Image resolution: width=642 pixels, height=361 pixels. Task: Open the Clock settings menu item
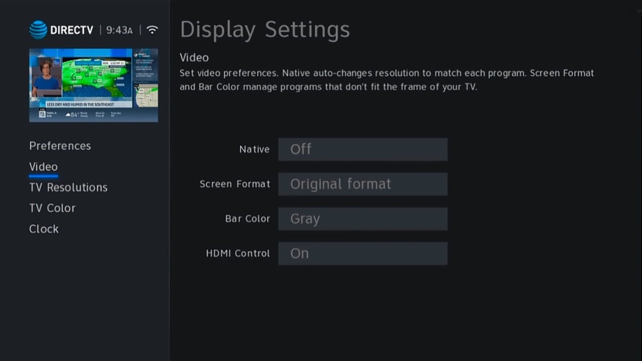coord(44,229)
